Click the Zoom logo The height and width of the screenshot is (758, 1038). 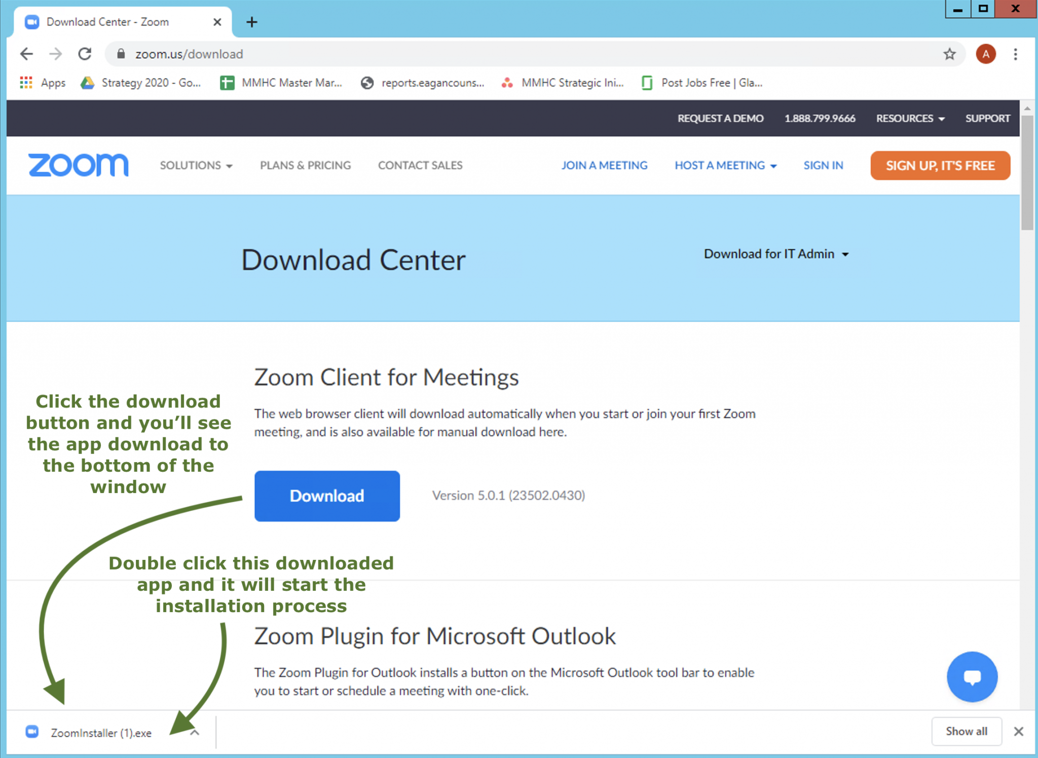79,165
